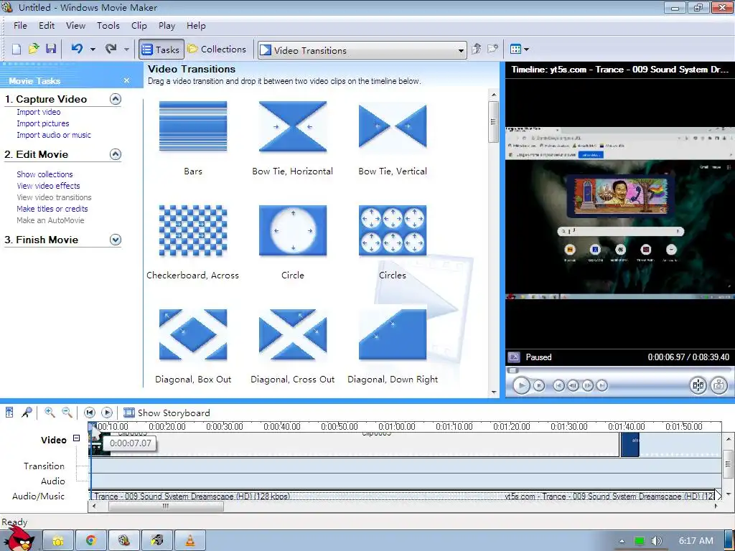This screenshot has height=551, width=735.
Task: Collapse the Video track expander
Action: [x=76, y=438]
